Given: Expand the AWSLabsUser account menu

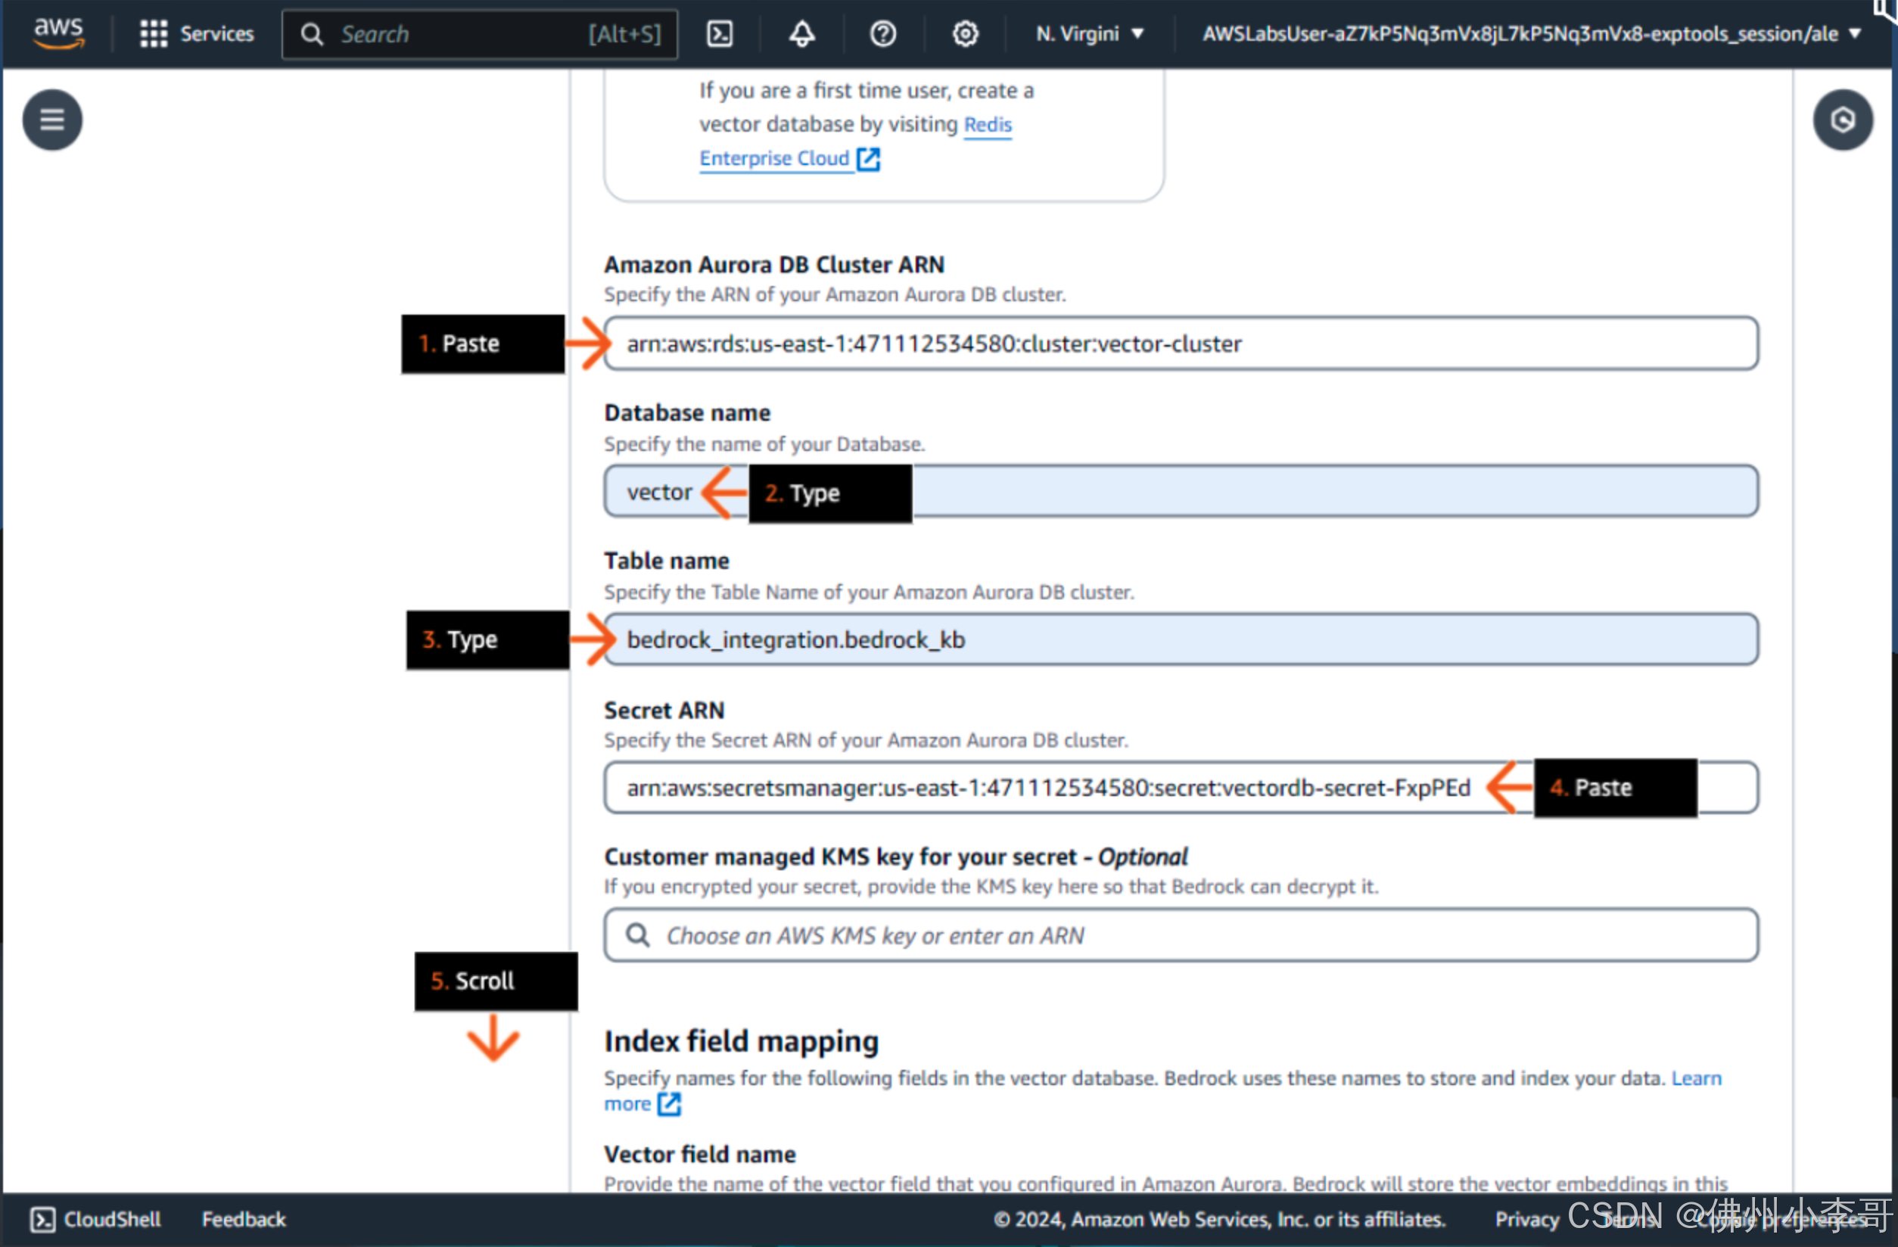Looking at the screenshot, I should 1532,33.
